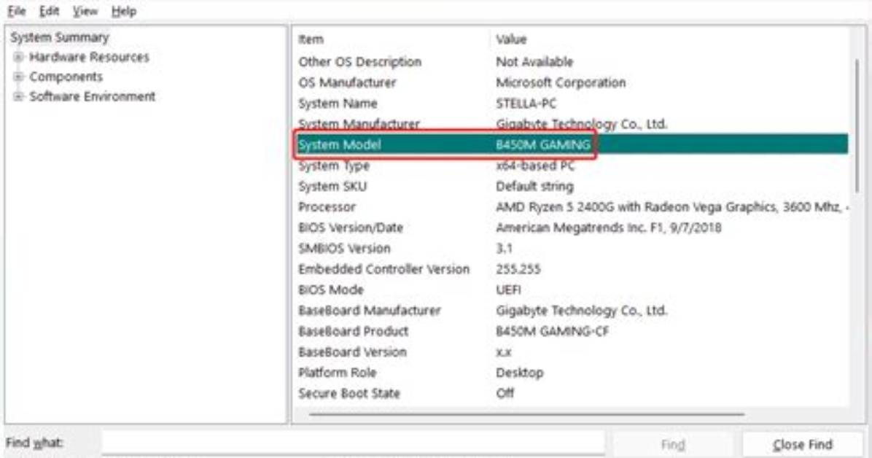Open the View menu
872x458 pixels.
tap(85, 11)
